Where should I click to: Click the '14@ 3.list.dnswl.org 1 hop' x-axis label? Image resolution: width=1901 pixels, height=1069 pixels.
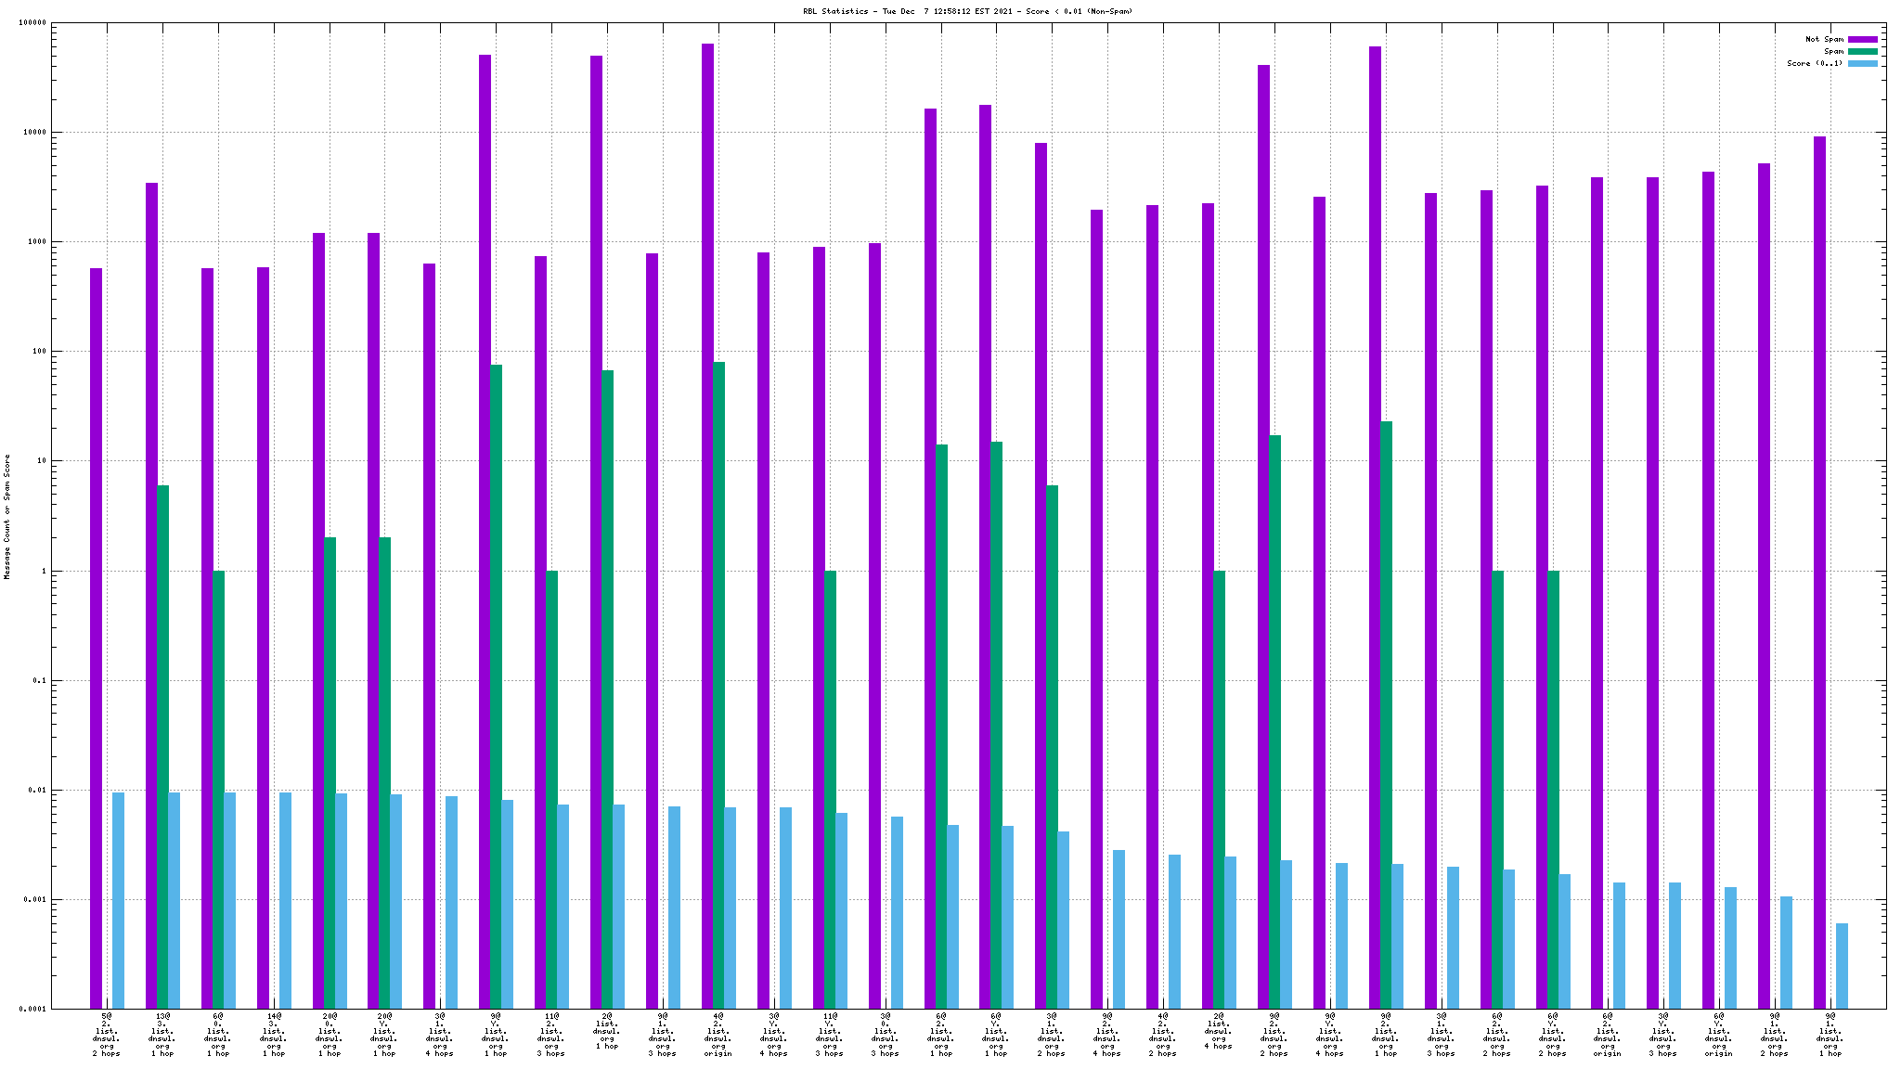tap(274, 1035)
